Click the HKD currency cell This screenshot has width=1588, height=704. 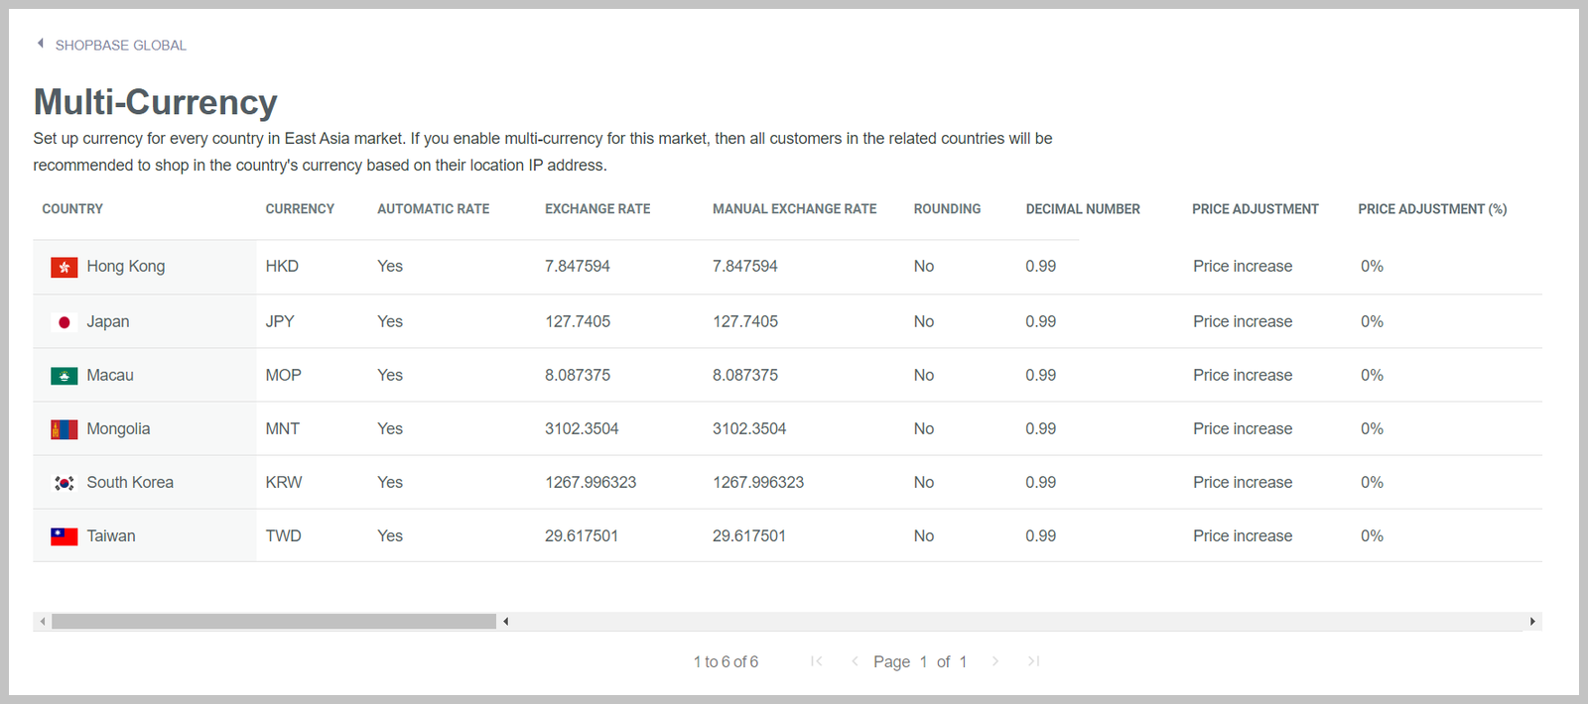pos(282,267)
